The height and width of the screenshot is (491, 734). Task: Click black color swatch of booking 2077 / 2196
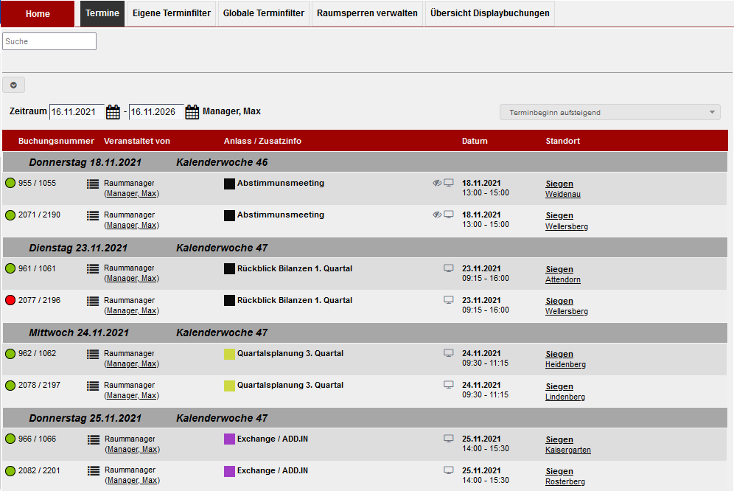[229, 300]
